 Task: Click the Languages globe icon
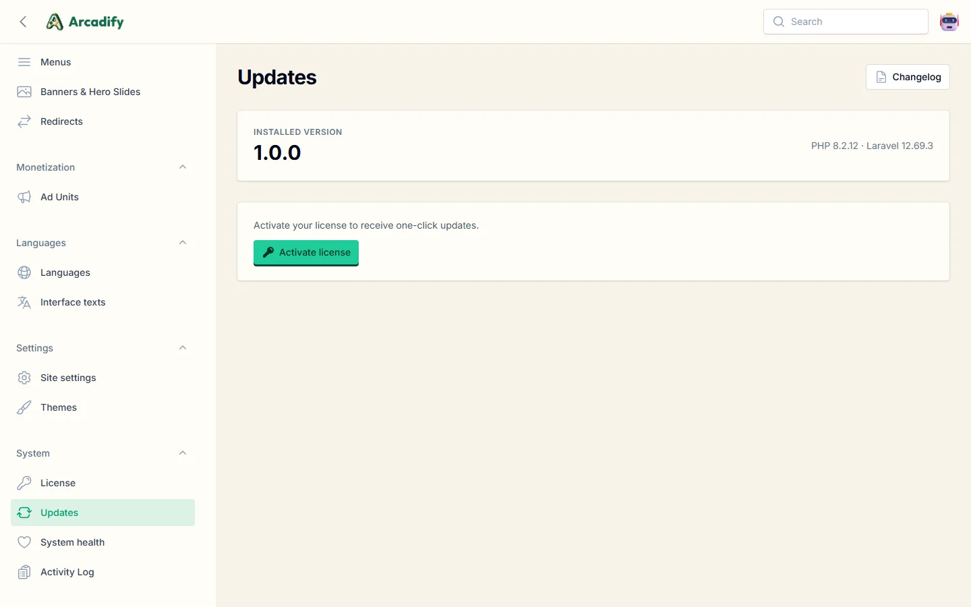pos(24,272)
